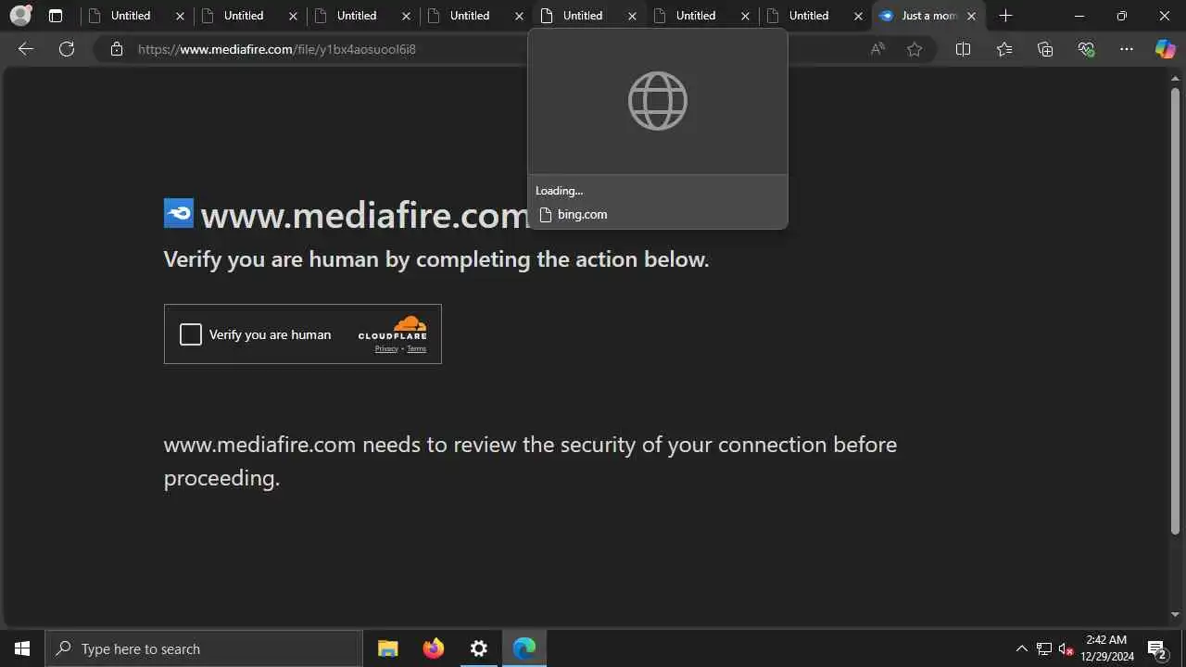
Task: Add a new tab with the plus button
Action: point(1006,16)
